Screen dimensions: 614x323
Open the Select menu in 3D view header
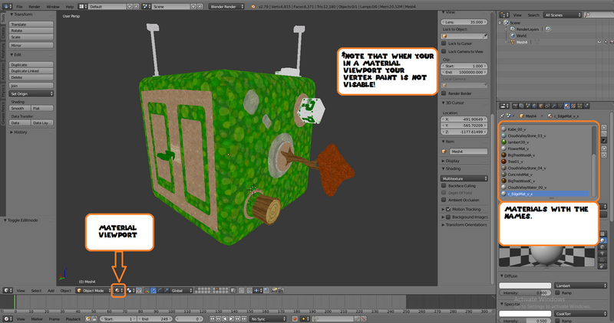[x=36, y=291]
